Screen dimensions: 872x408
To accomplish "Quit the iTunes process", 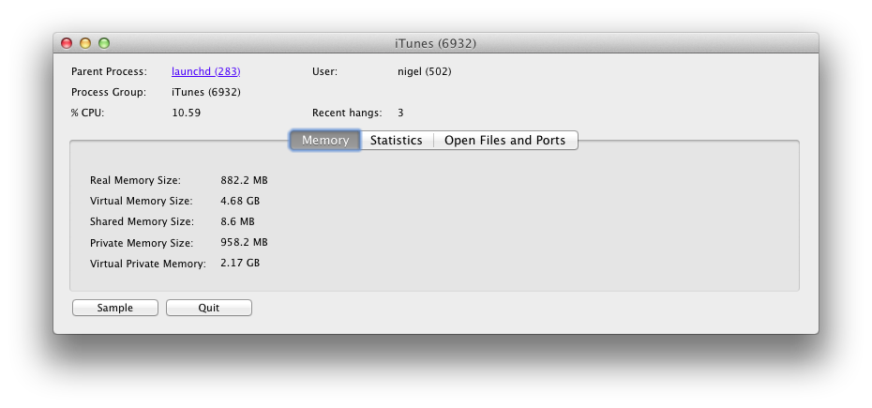I will [209, 308].
